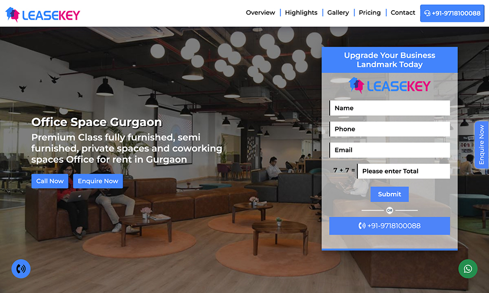Open WhatsApp chat via green floating icon
The width and height of the screenshot is (489, 293).
(468, 269)
